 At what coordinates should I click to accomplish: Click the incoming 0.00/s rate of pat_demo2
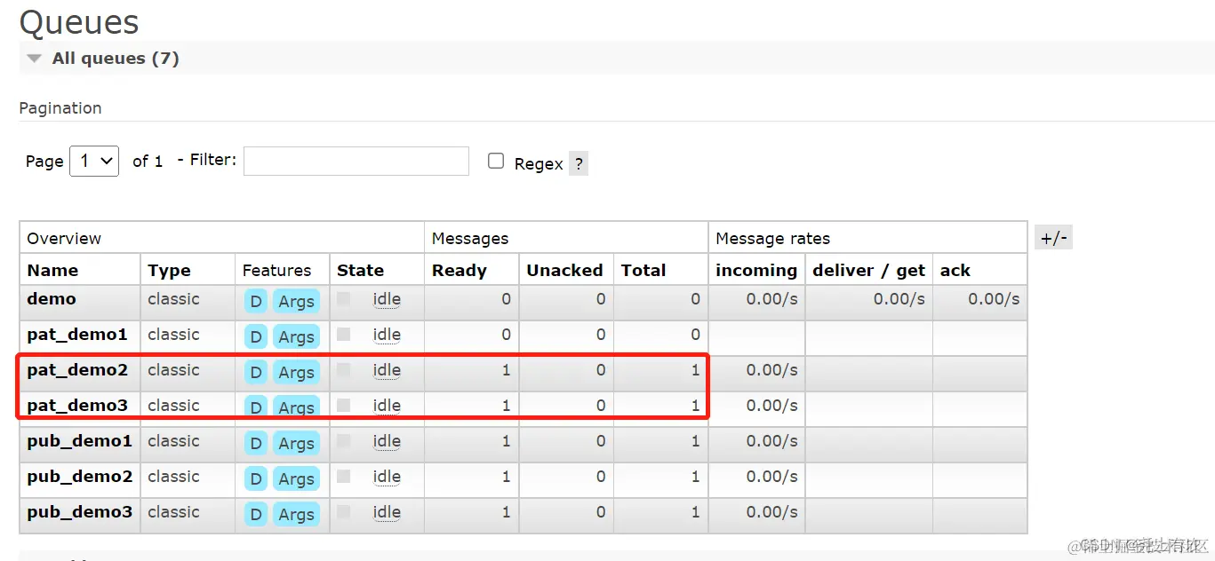[x=771, y=370]
